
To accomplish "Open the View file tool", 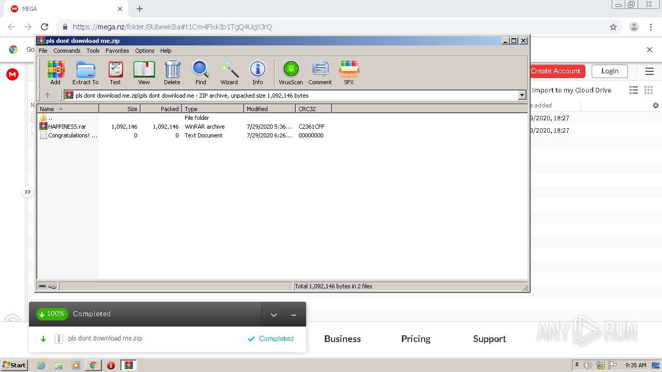I will tap(144, 72).
